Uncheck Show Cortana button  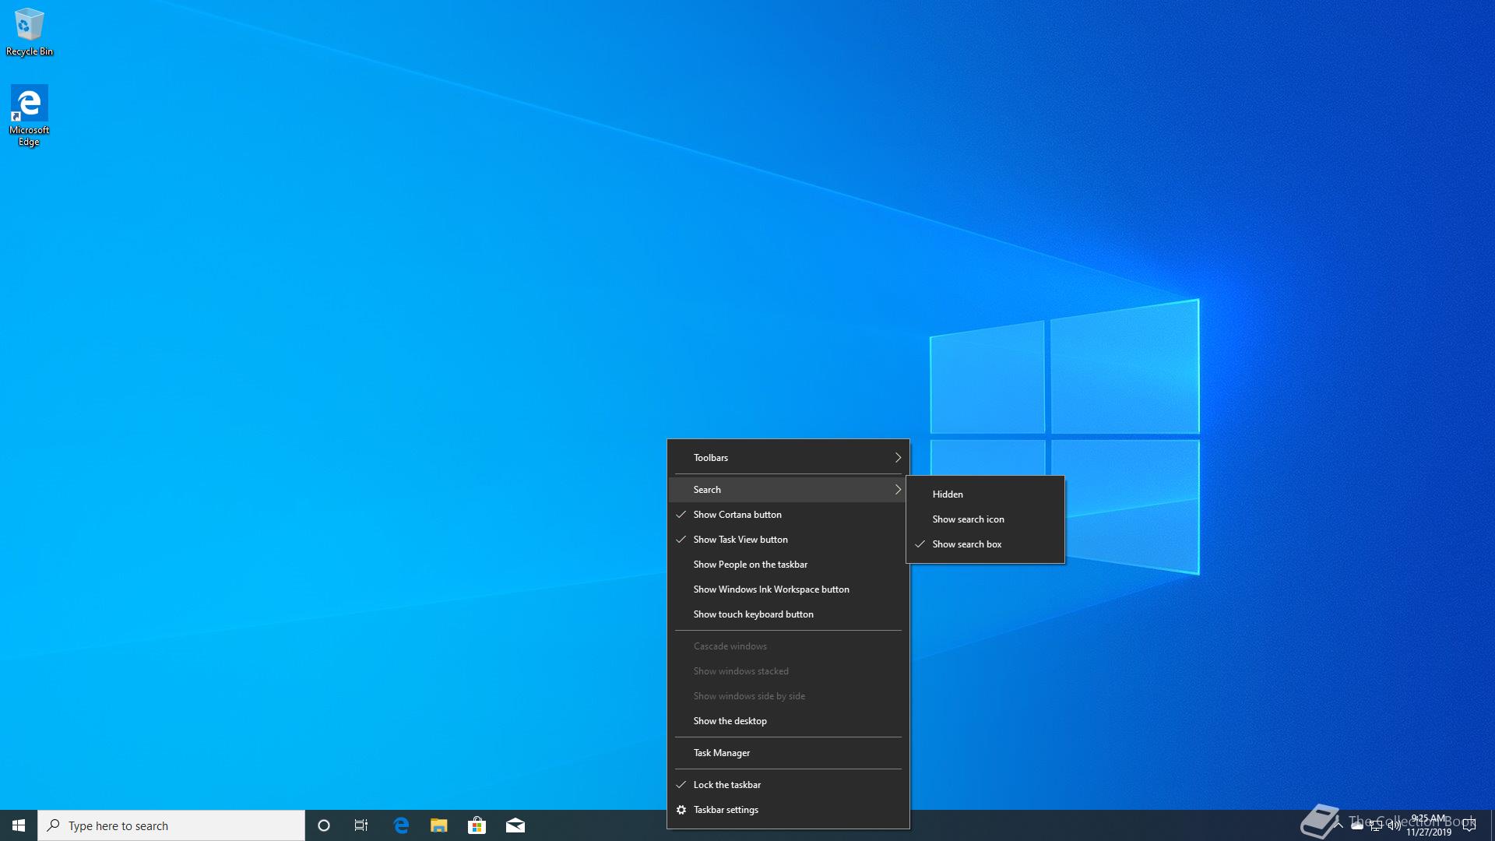click(x=737, y=515)
